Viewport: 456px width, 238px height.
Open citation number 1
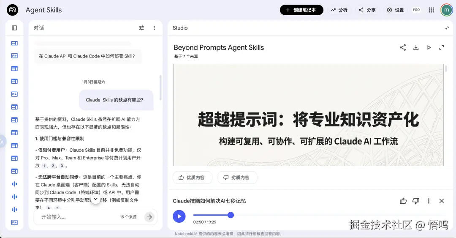click(44, 166)
